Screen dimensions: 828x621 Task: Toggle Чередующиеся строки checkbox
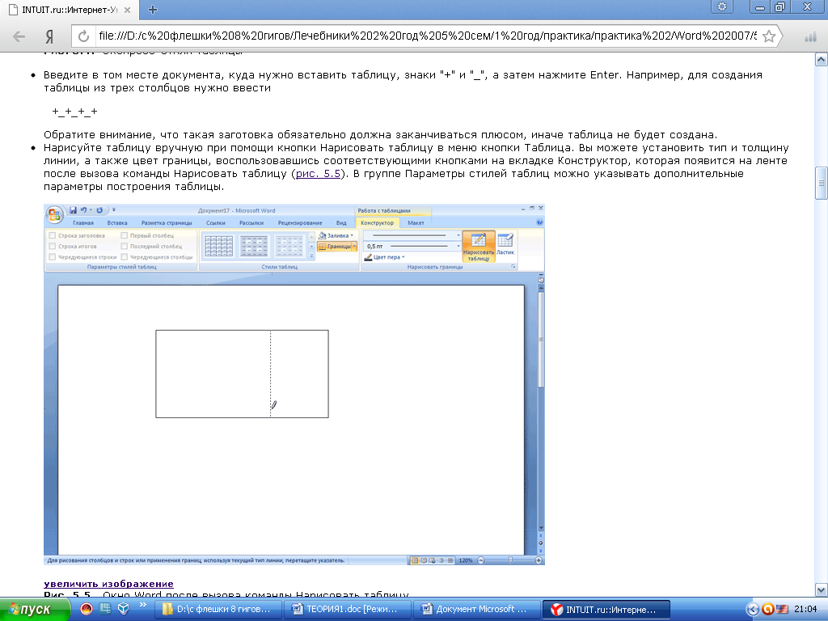click(x=53, y=257)
